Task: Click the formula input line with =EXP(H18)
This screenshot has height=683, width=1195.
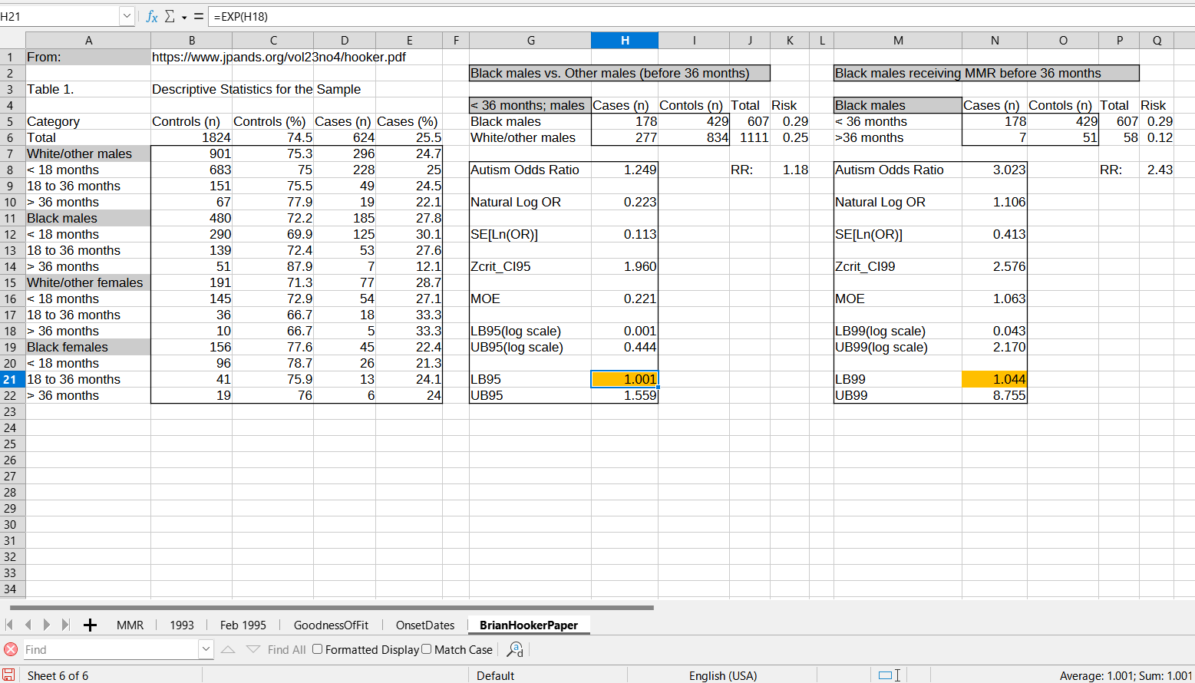Action: pyautogui.click(x=701, y=16)
